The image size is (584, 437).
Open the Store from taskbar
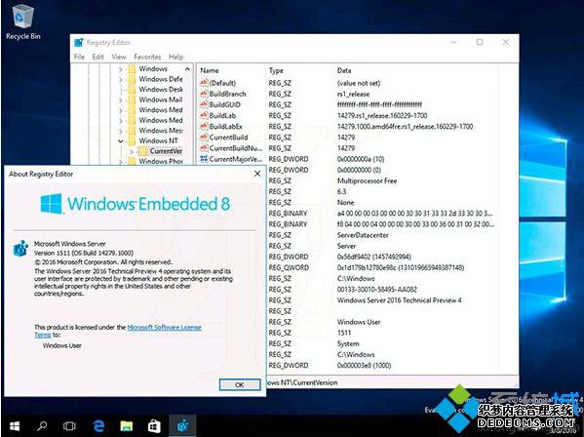(x=154, y=426)
